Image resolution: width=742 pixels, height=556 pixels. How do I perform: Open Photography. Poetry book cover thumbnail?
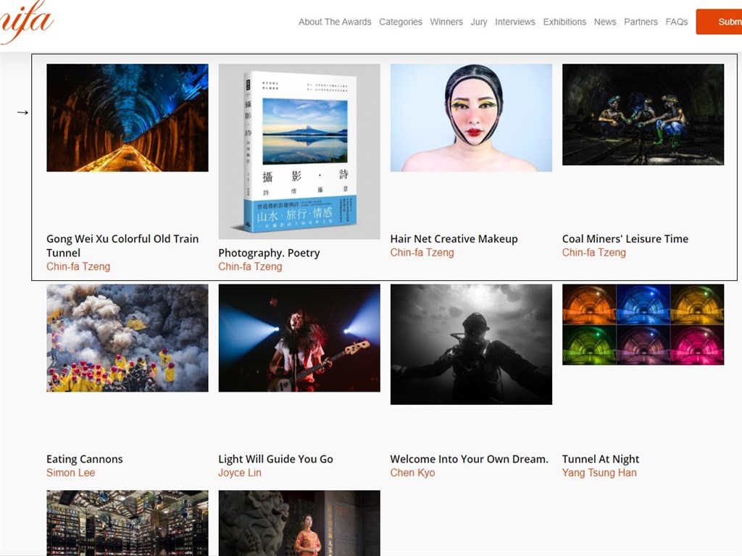299,151
